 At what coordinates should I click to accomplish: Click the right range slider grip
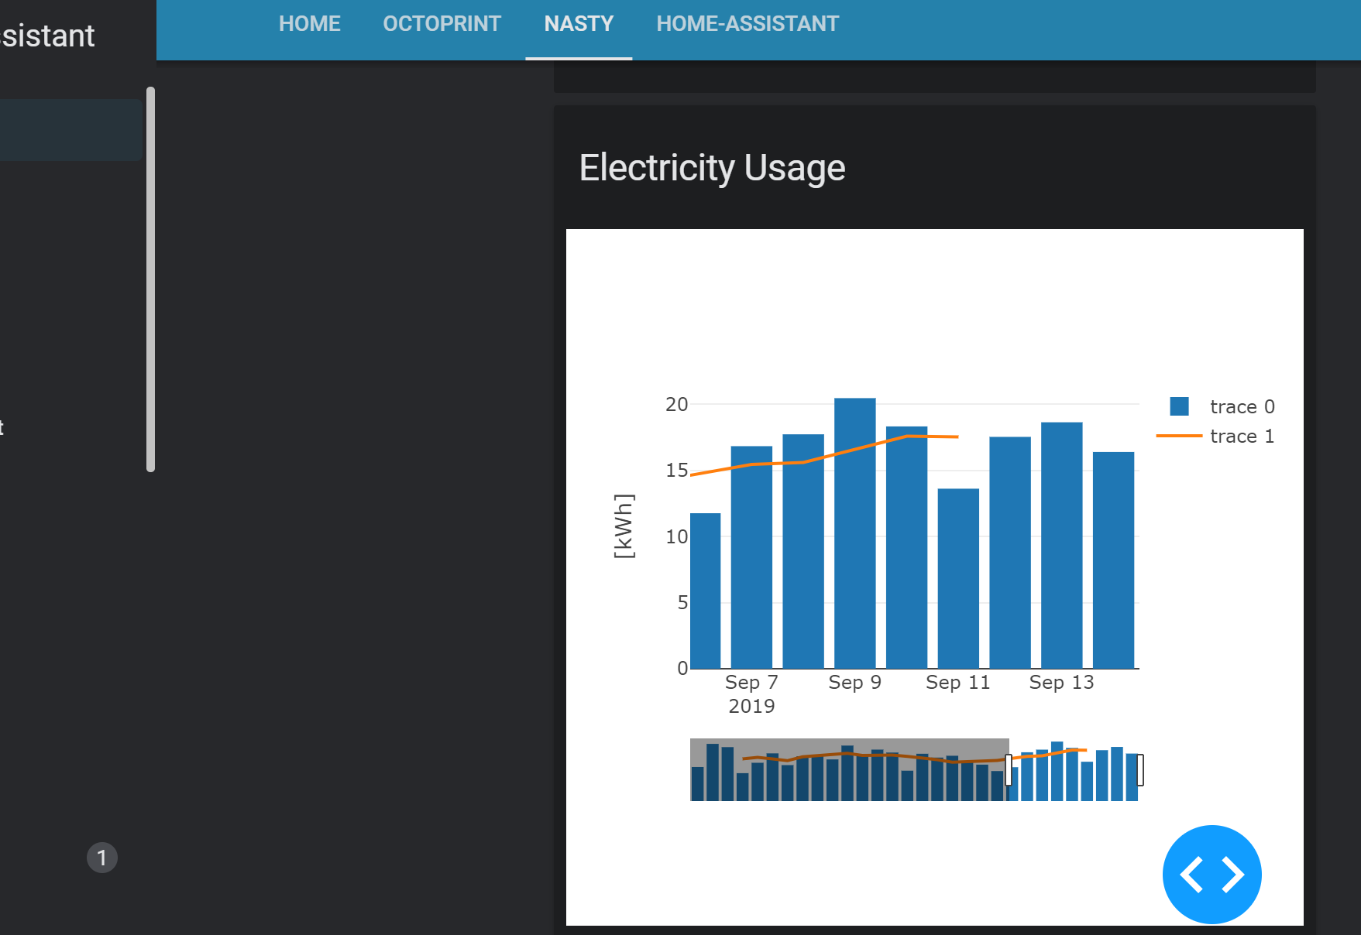point(1139,769)
